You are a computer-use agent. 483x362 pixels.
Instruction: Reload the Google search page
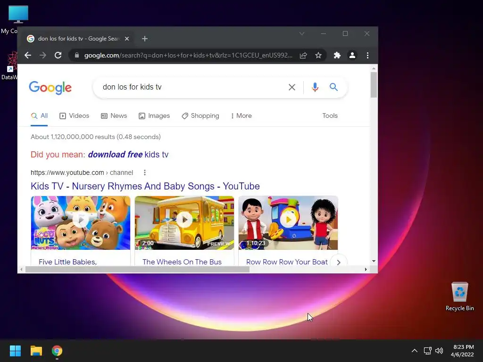tap(58, 56)
